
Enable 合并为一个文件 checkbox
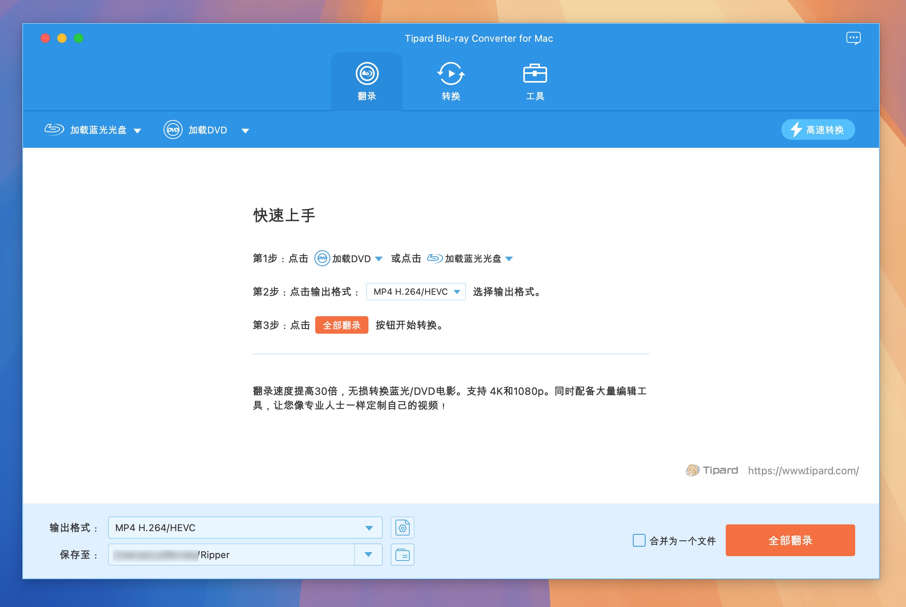pos(639,541)
